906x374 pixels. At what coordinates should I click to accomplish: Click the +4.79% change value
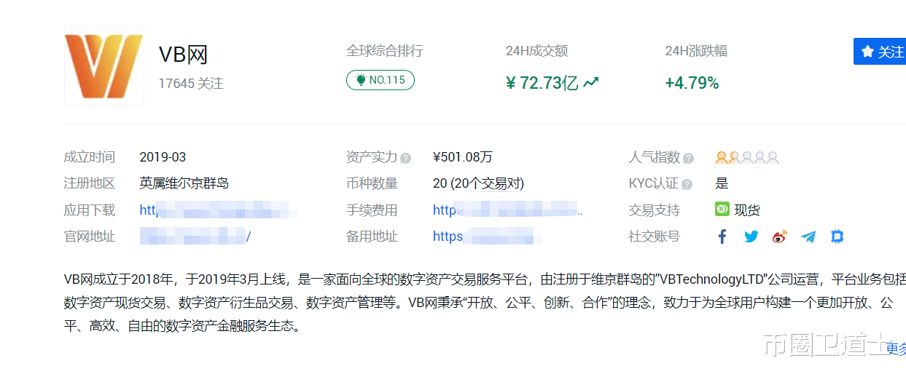point(692,83)
